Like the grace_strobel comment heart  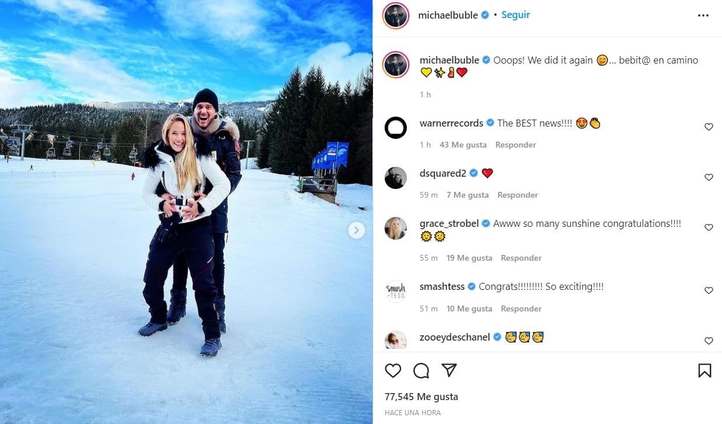pyautogui.click(x=709, y=227)
